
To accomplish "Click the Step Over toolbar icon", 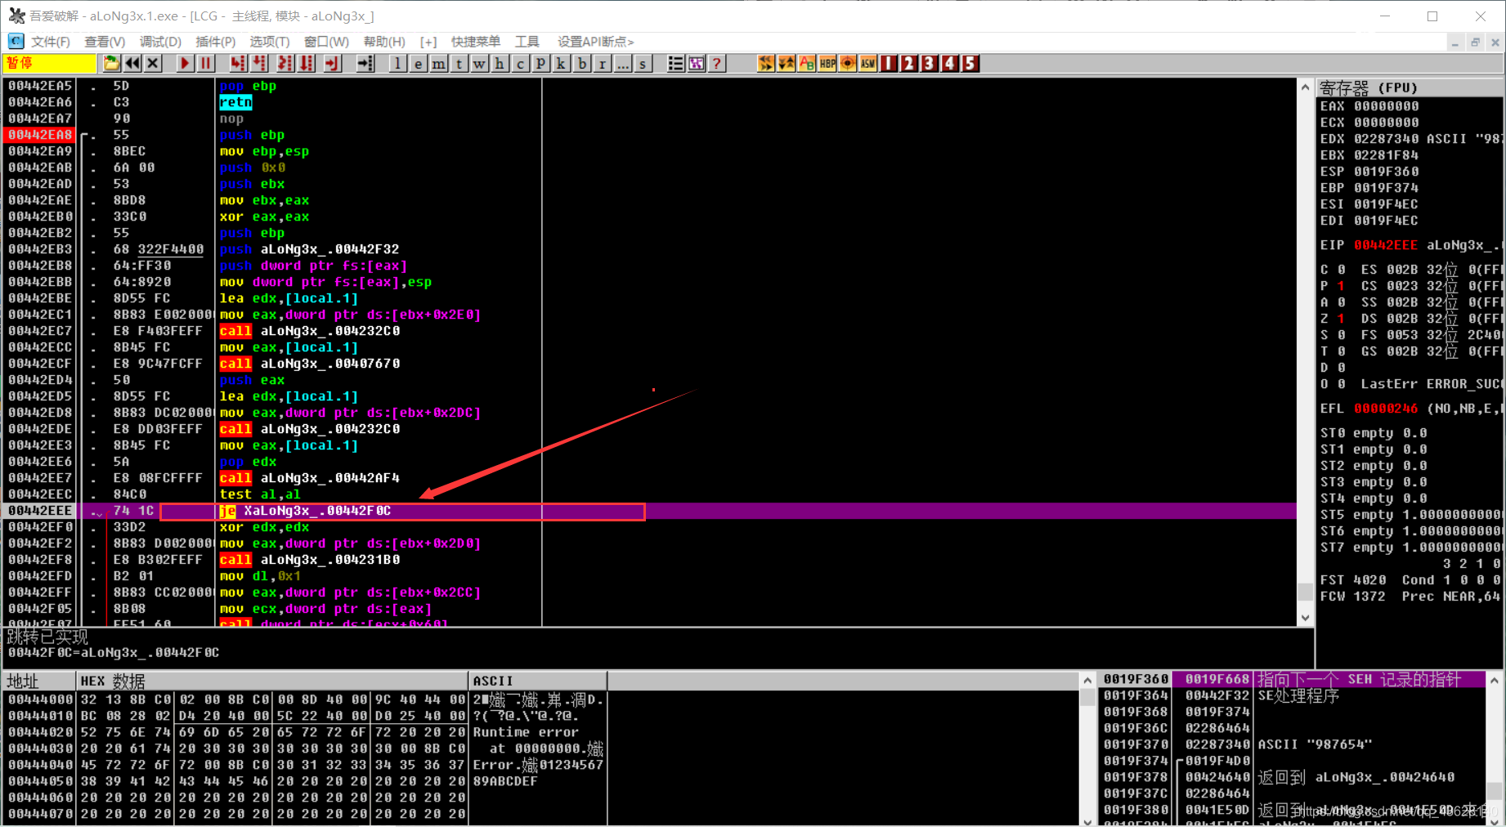I will point(259,63).
